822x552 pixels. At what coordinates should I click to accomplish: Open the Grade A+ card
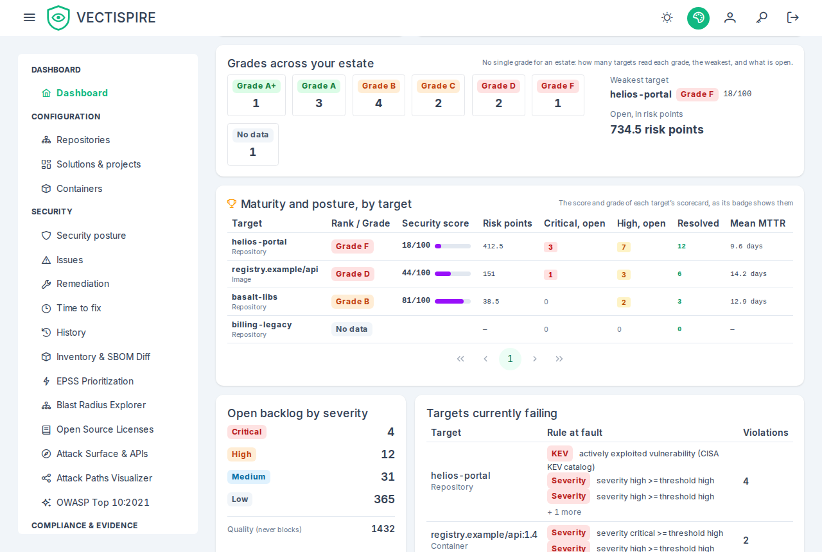(x=256, y=95)
